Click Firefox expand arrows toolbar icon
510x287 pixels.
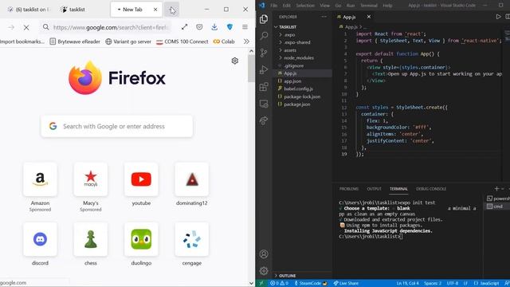pos(184,27)
